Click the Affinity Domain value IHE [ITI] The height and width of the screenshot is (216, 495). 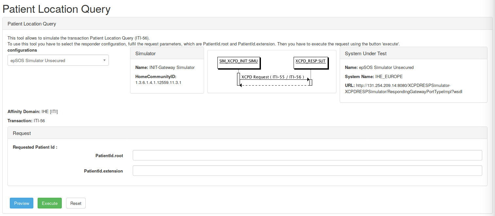[x=50, y=112]
